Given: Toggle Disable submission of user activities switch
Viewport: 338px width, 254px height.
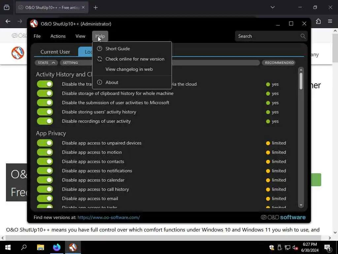Looking at the screenshot, I should tap(45, 103).
